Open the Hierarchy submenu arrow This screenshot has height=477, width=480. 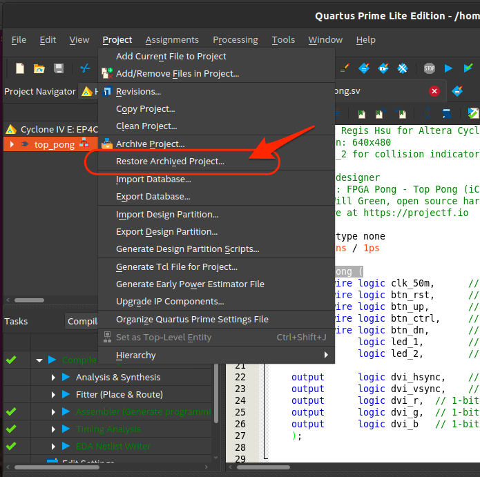(x=326, y=355)
